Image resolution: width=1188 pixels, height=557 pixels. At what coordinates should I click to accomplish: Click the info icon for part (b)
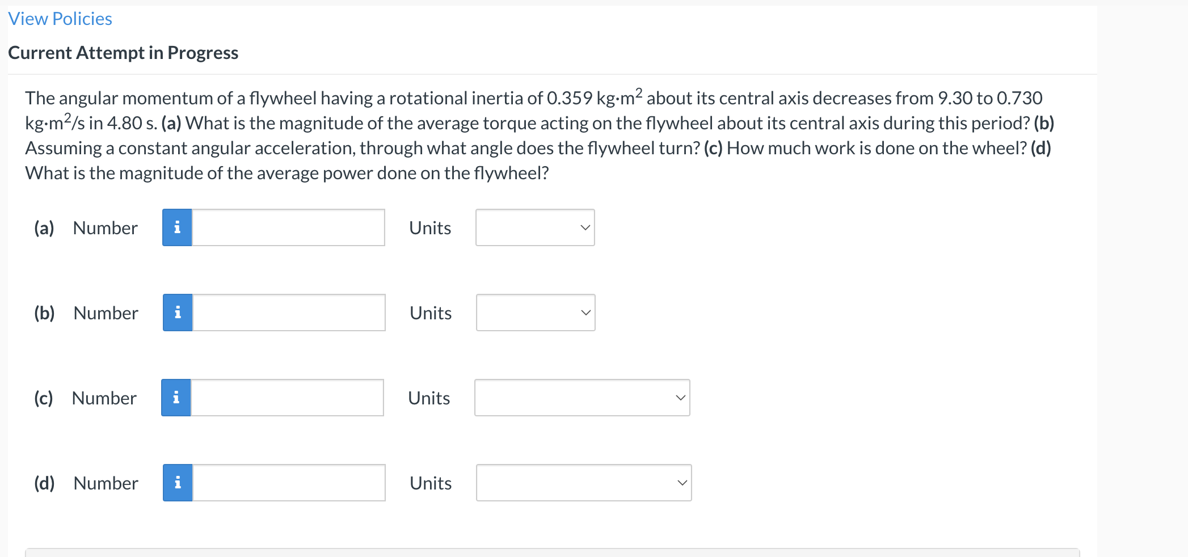[178, 313]
